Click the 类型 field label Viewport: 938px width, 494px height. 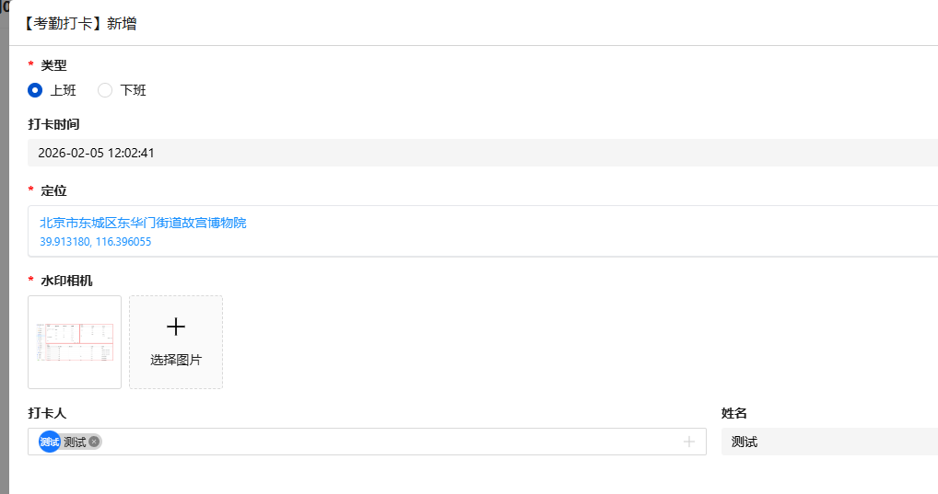pyautogui.click(x=54, y=65)
